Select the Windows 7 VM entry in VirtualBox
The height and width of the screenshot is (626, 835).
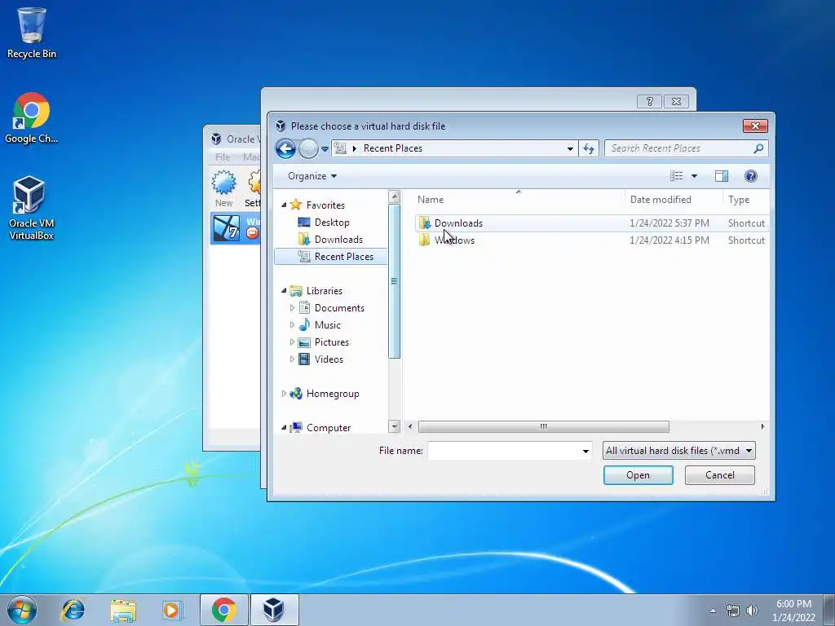pyautogui.click(x=235, y=228)
